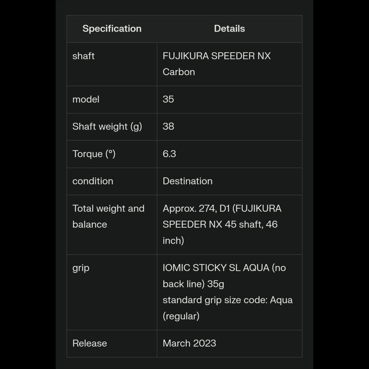
Task: Click the FUJIKURA SPEEDER NX text in shaft row
Action: [216, 56]
